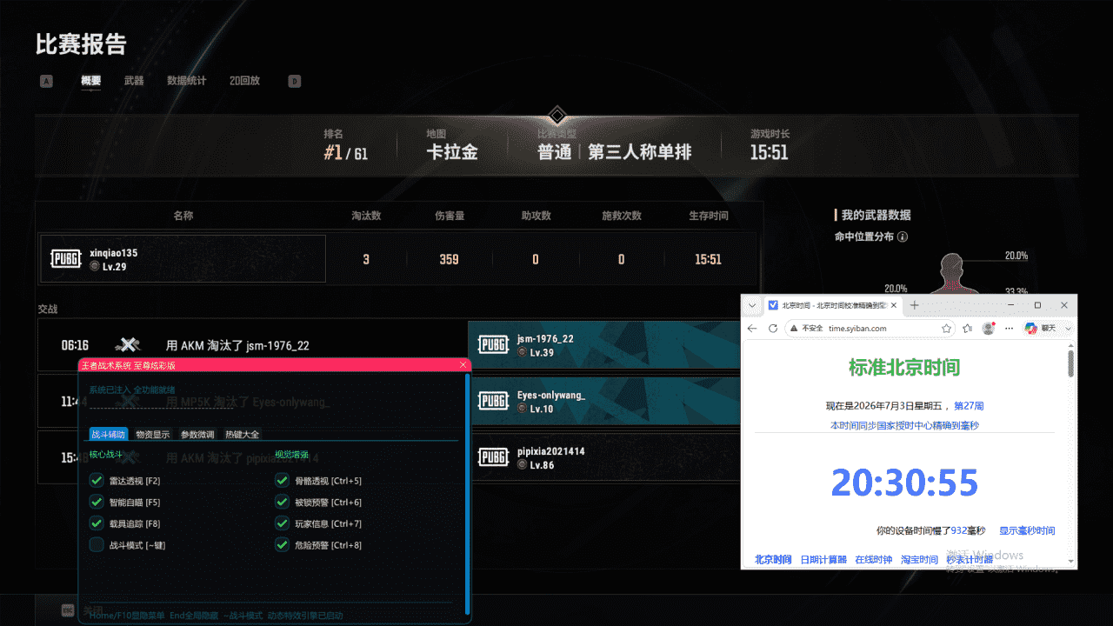Open the 淘宝时间 link

click(919, 560)
